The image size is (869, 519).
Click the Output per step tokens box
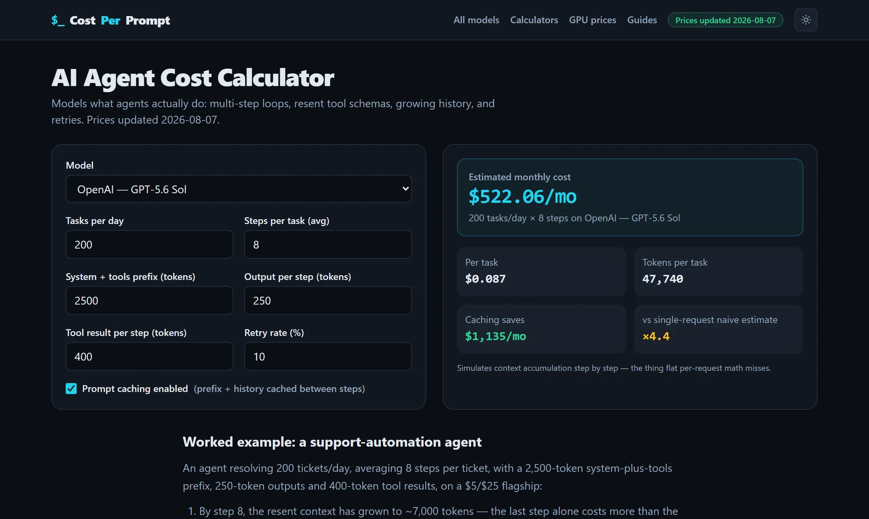click(328, 300)
